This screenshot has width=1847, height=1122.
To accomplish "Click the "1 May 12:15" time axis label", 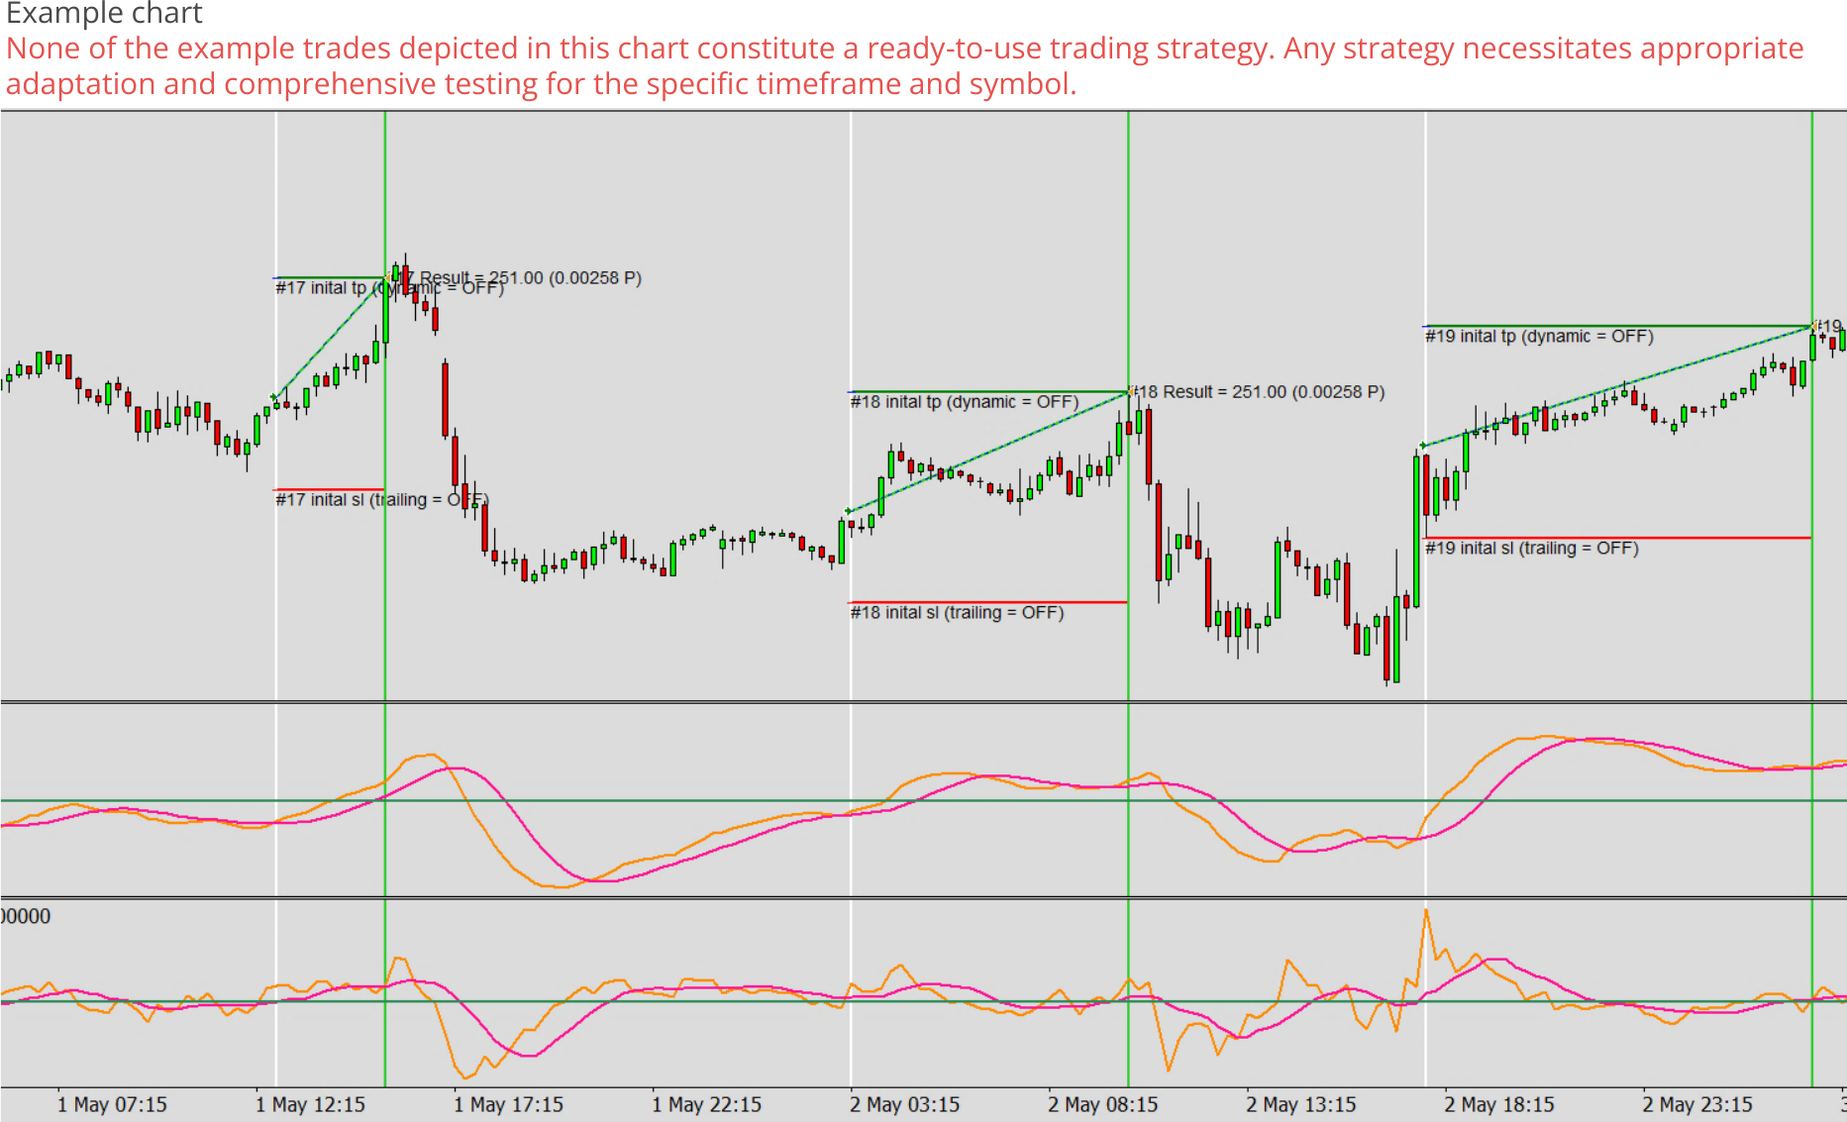I will coord(310,1104).
